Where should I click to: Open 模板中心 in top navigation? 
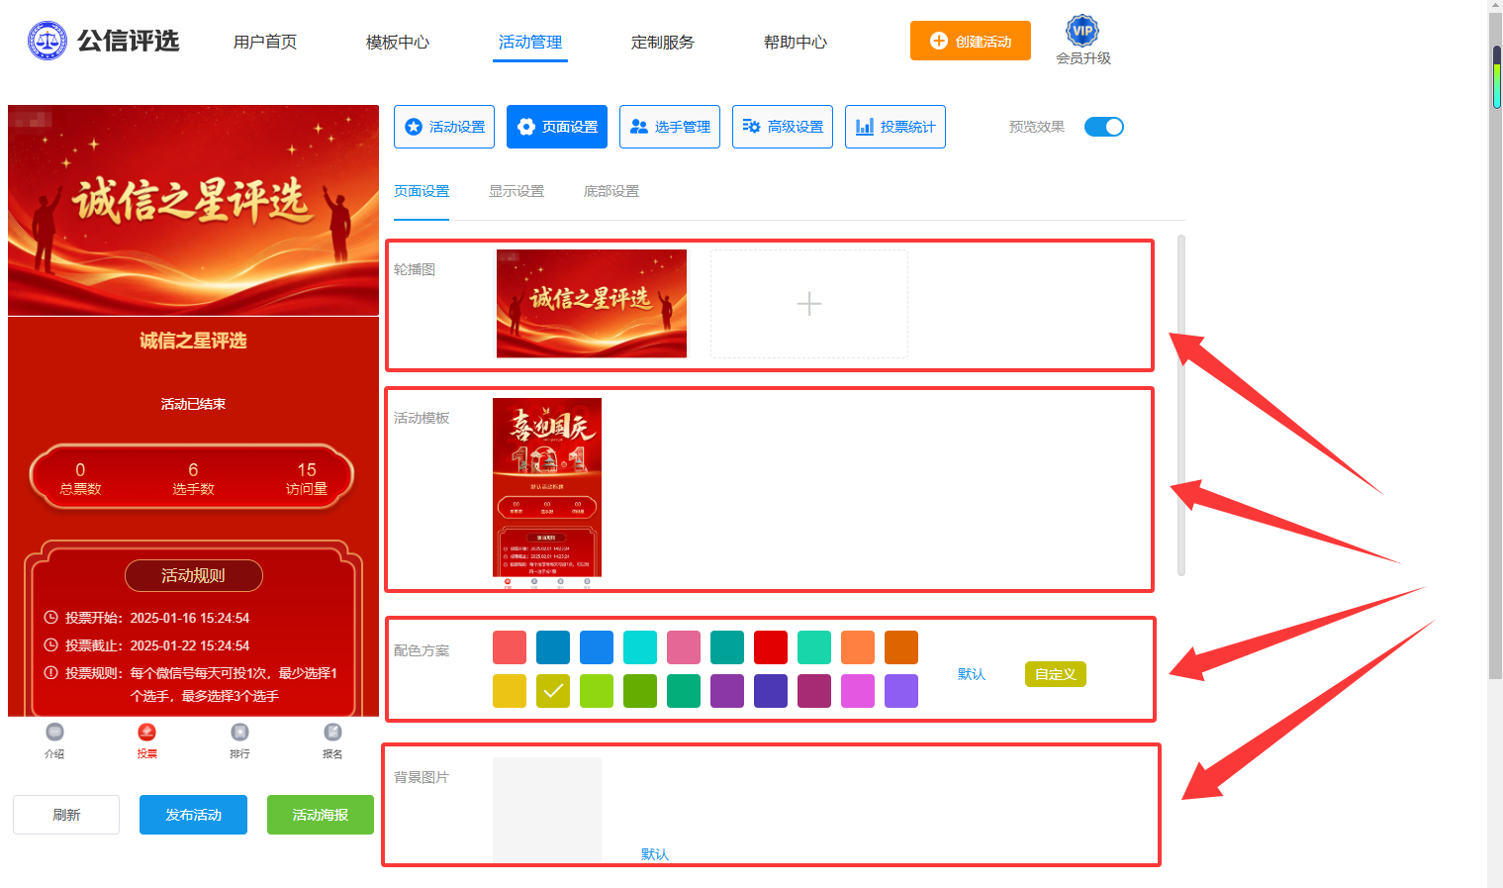tap(398, 42)
